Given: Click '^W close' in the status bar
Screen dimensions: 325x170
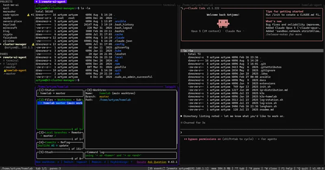Looking at the screenshot, I should (x=271, y=168).
